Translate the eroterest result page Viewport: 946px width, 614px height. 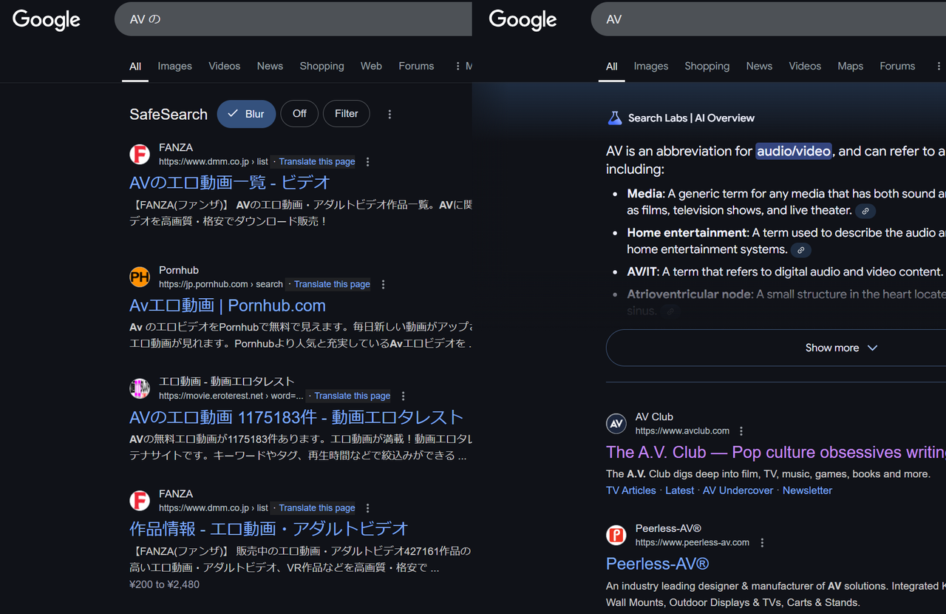pos(352,396)
